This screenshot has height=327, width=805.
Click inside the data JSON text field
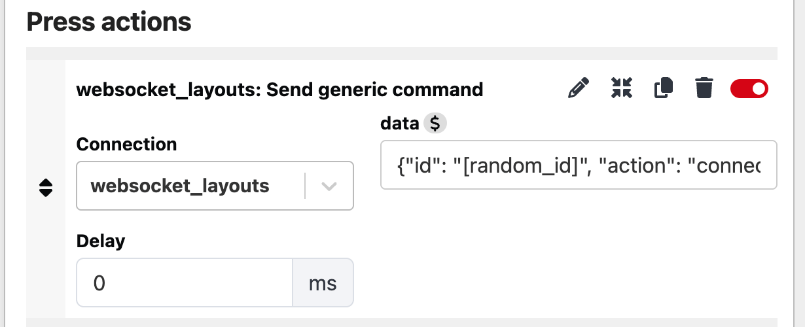click(579, 165)
